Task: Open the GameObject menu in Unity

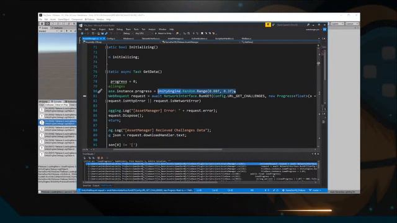Action: coord(63,19)
